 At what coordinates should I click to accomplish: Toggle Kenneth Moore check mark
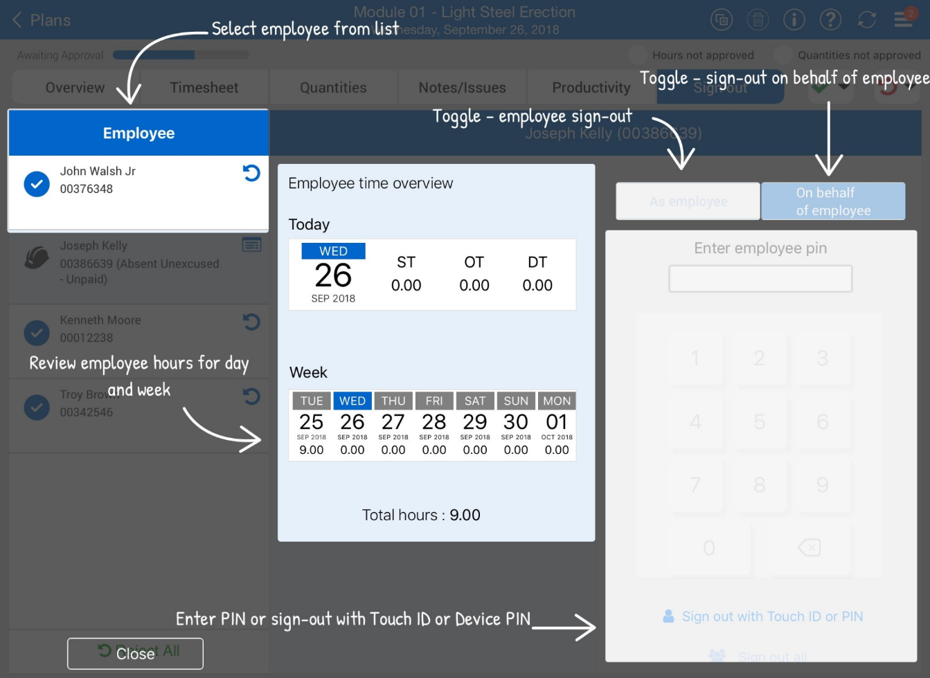[x=37, y=333]
